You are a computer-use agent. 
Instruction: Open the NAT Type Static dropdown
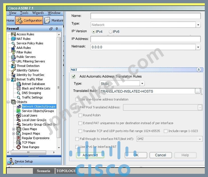[x=142, y=84]
